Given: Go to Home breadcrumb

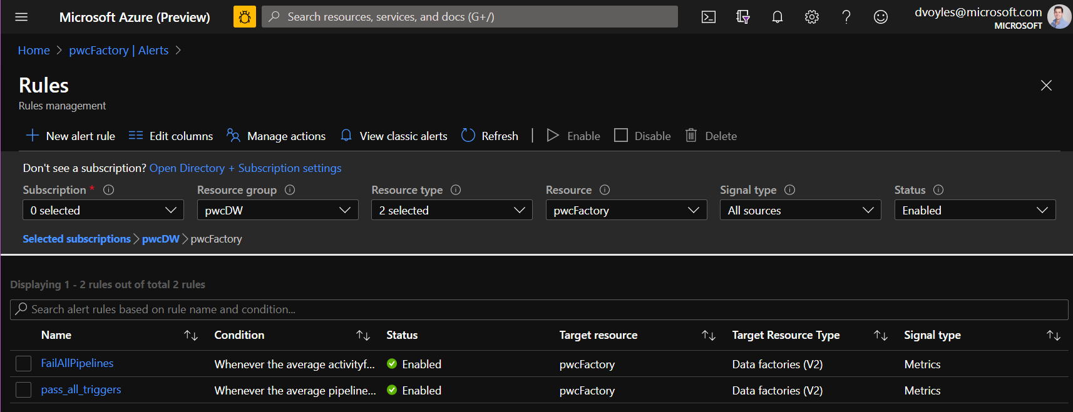Looking at the screenshot, I should pos(34,51).
